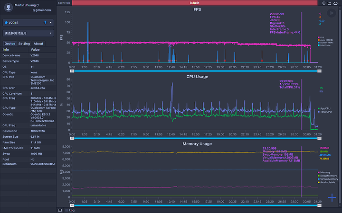Click the 42919MB virtual memory readout
Screen dimensions: 342x213
click(325, 155)
